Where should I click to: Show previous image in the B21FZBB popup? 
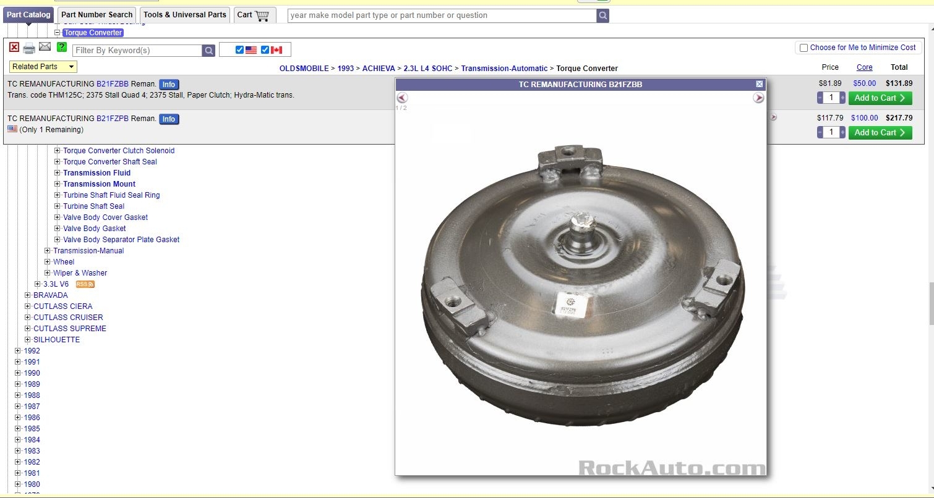(x=402, y=98)
